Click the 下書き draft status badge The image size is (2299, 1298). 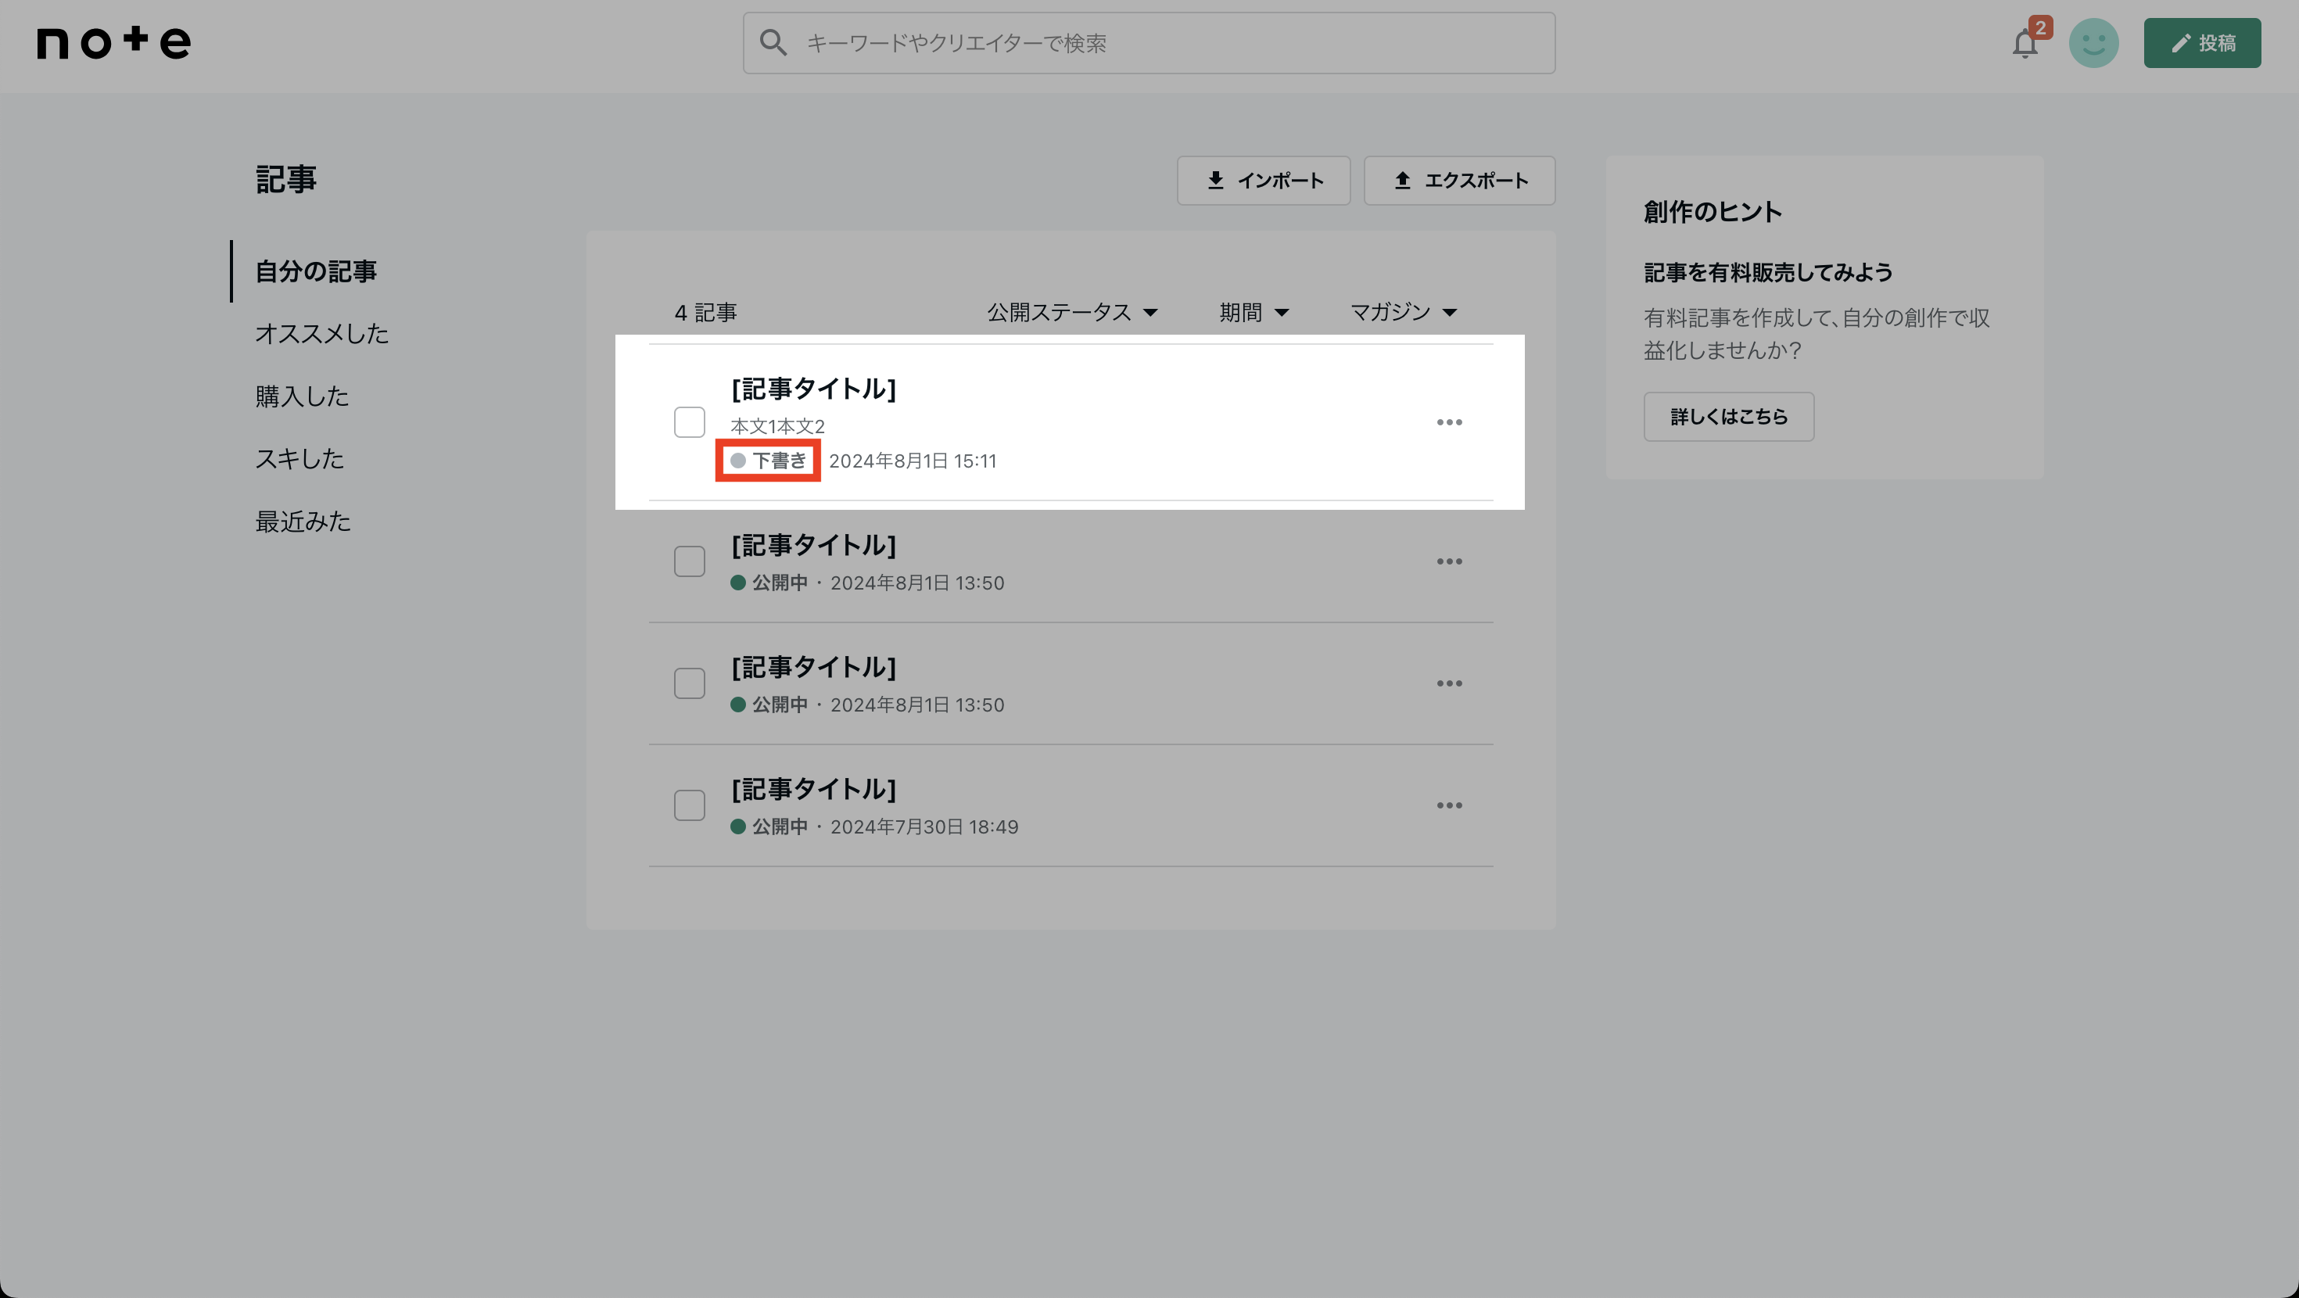point(769,460)
